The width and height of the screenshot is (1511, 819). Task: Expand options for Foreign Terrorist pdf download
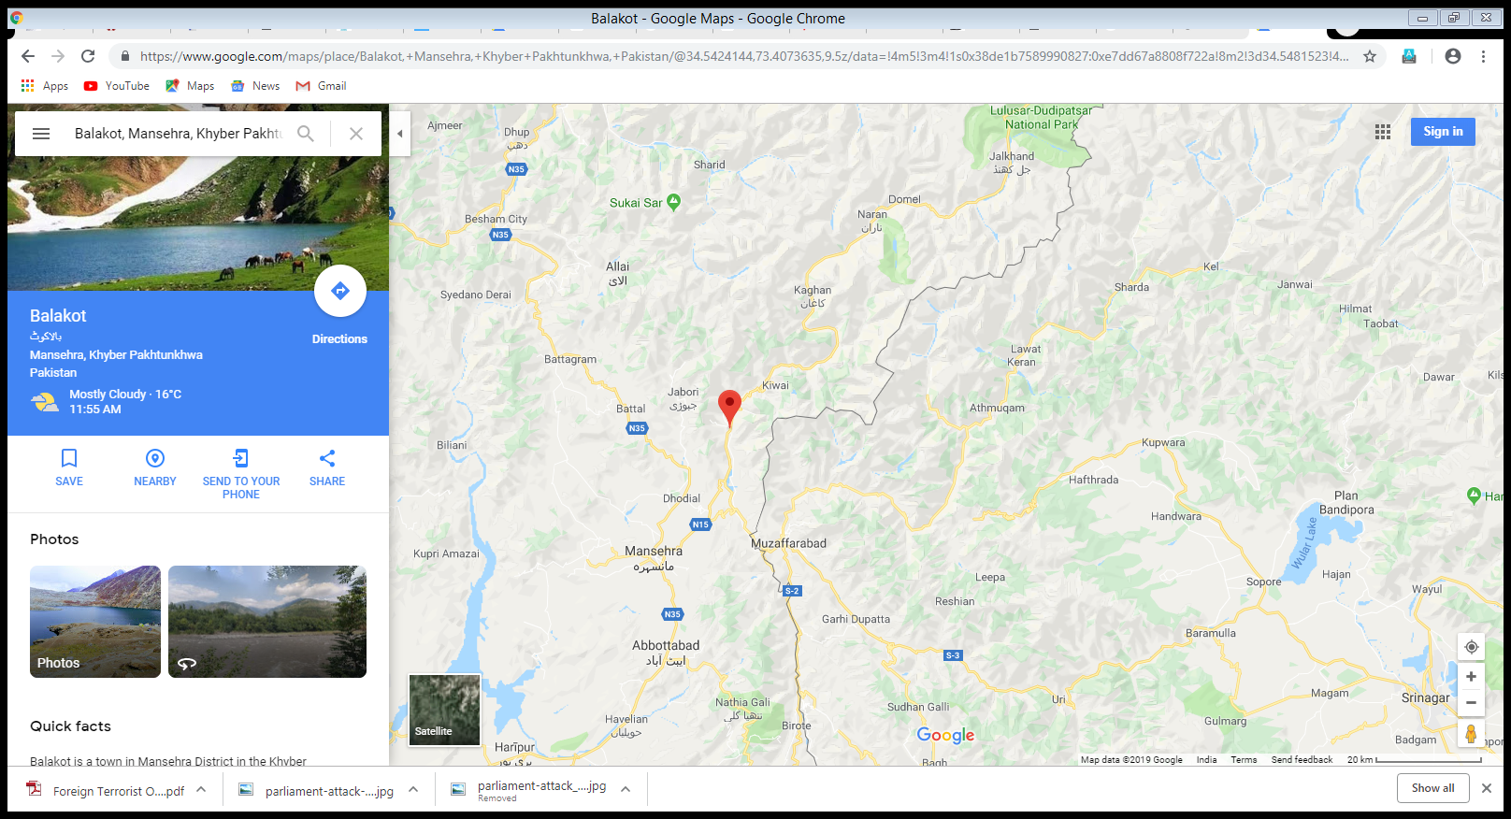coord(201,790)
